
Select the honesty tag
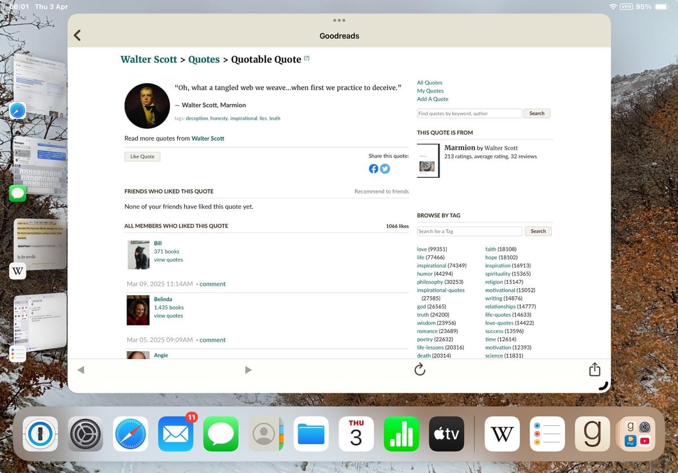tap(219, 119)
